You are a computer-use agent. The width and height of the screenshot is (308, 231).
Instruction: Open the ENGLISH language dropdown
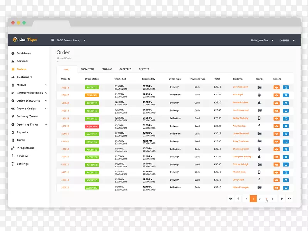tap(287, 40)
